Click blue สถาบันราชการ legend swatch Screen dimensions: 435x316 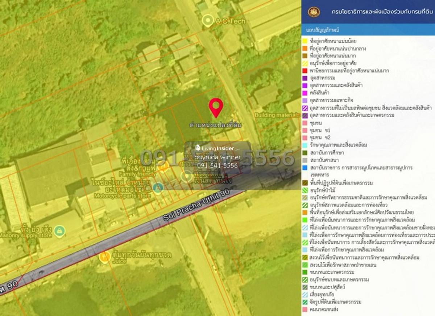coord(305,168)
